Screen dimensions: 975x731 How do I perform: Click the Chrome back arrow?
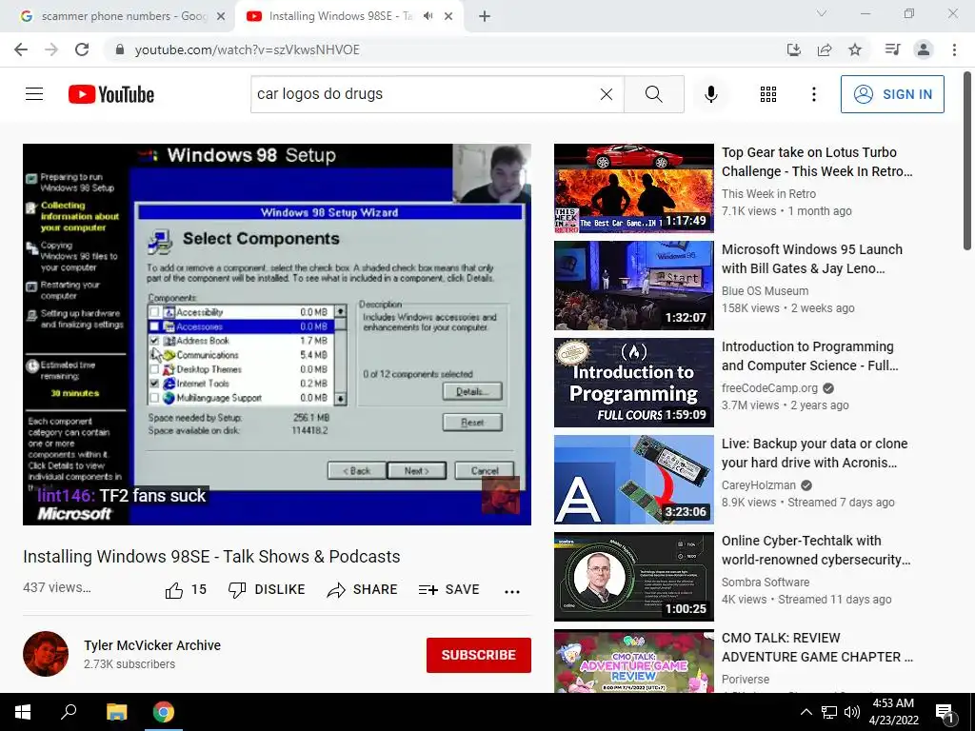pyautogui.click(x=21, y=49)
